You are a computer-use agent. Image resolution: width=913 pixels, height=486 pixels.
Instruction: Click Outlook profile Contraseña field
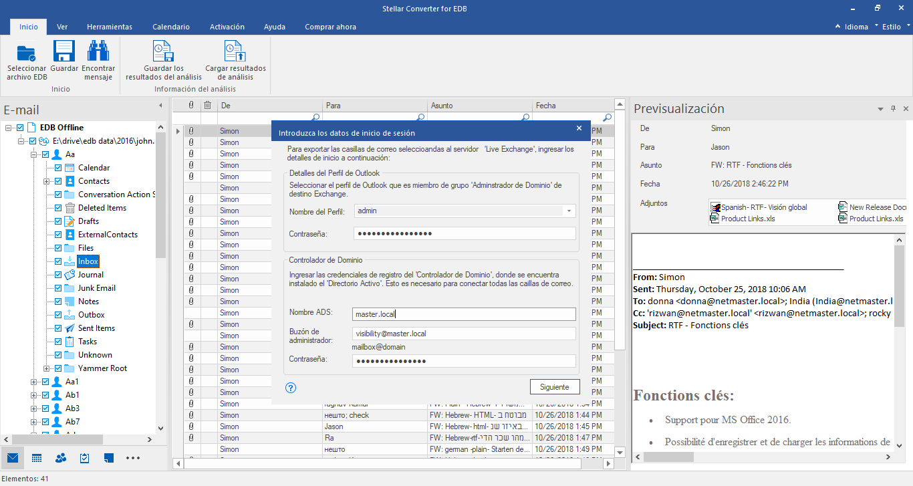pos(464,233)
